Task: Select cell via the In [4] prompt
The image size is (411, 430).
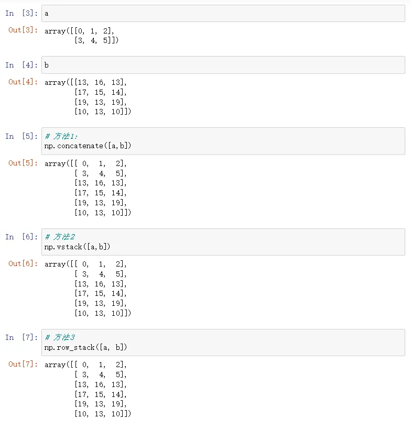Action: [21, 65]
